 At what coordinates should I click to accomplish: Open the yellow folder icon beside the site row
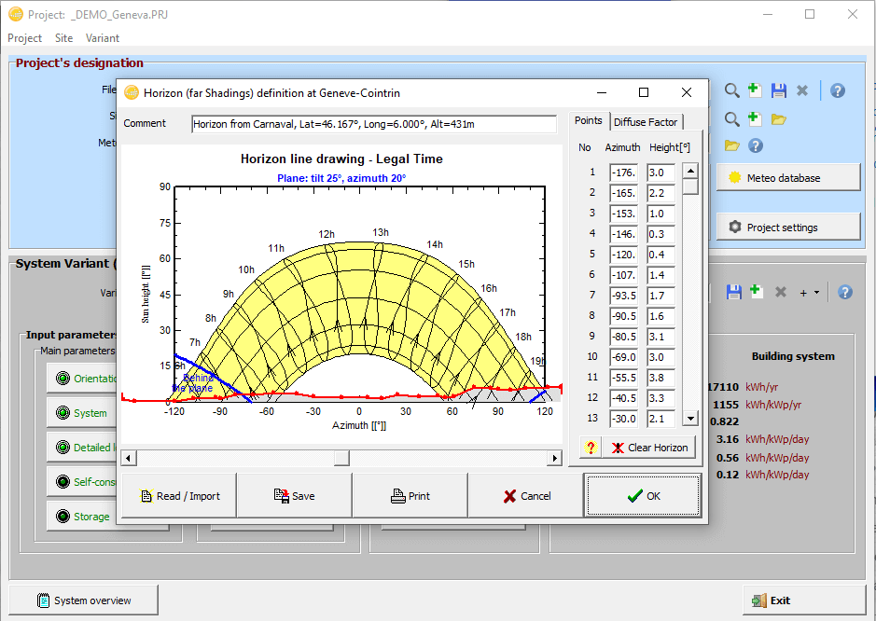(x=779, y=118)
